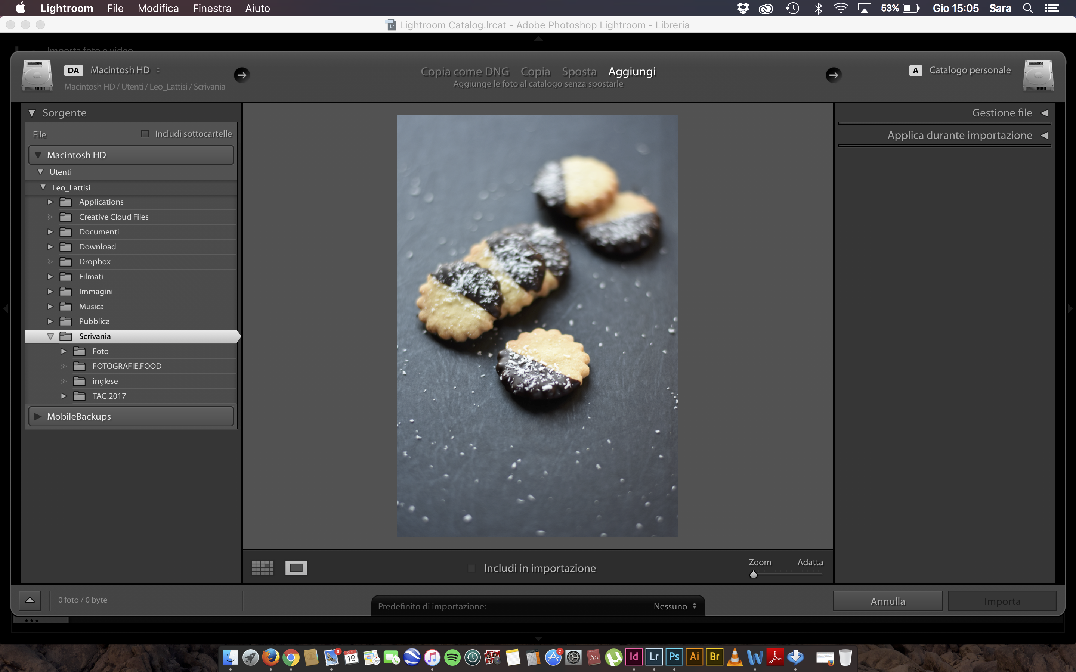
Task: Expand the Gestione file panel
Action: [1044, 113]
